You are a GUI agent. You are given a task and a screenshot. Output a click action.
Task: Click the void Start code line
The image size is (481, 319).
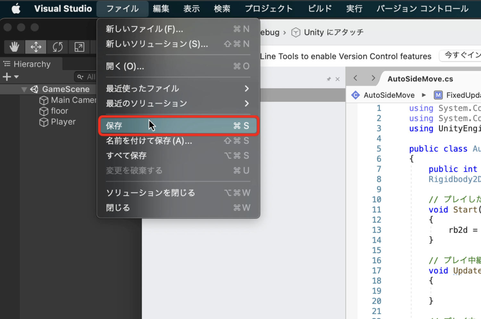click(x=455, y=210)
